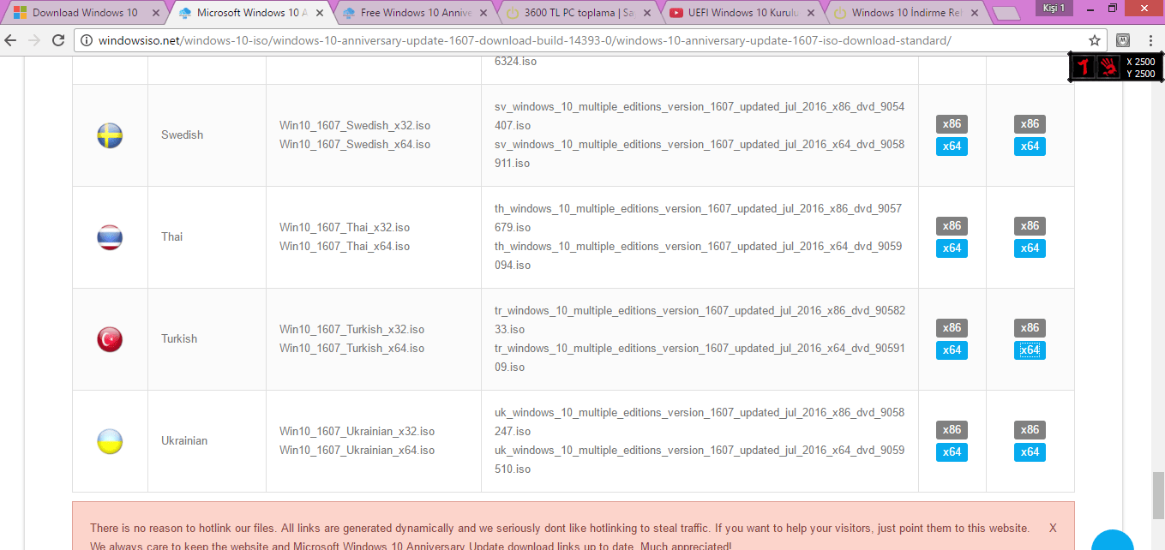This screenshot has height=550, width=1165.
Task: Switch to Download Windows 10 tab
Action: (x=85, y=13)
